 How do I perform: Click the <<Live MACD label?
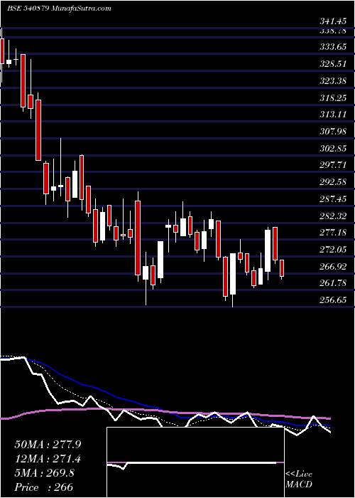299,480
